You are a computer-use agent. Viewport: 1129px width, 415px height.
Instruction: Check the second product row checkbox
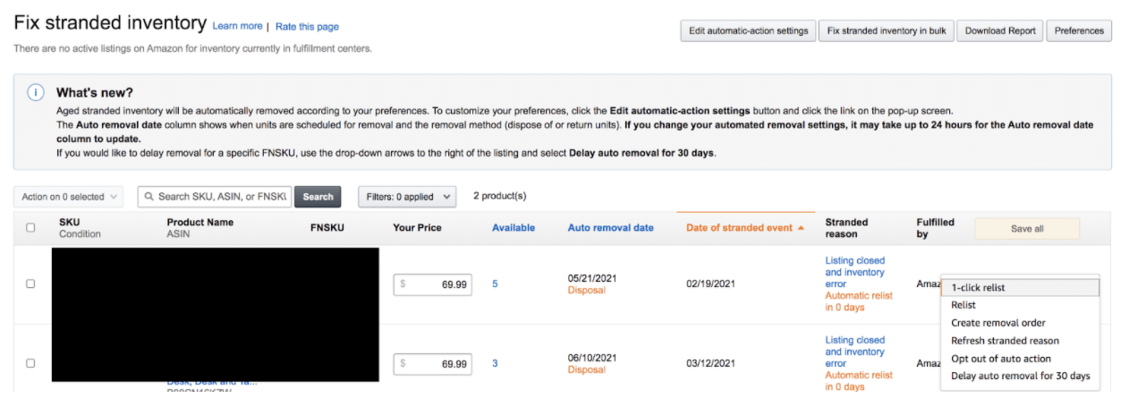click(x=30, y=363)
